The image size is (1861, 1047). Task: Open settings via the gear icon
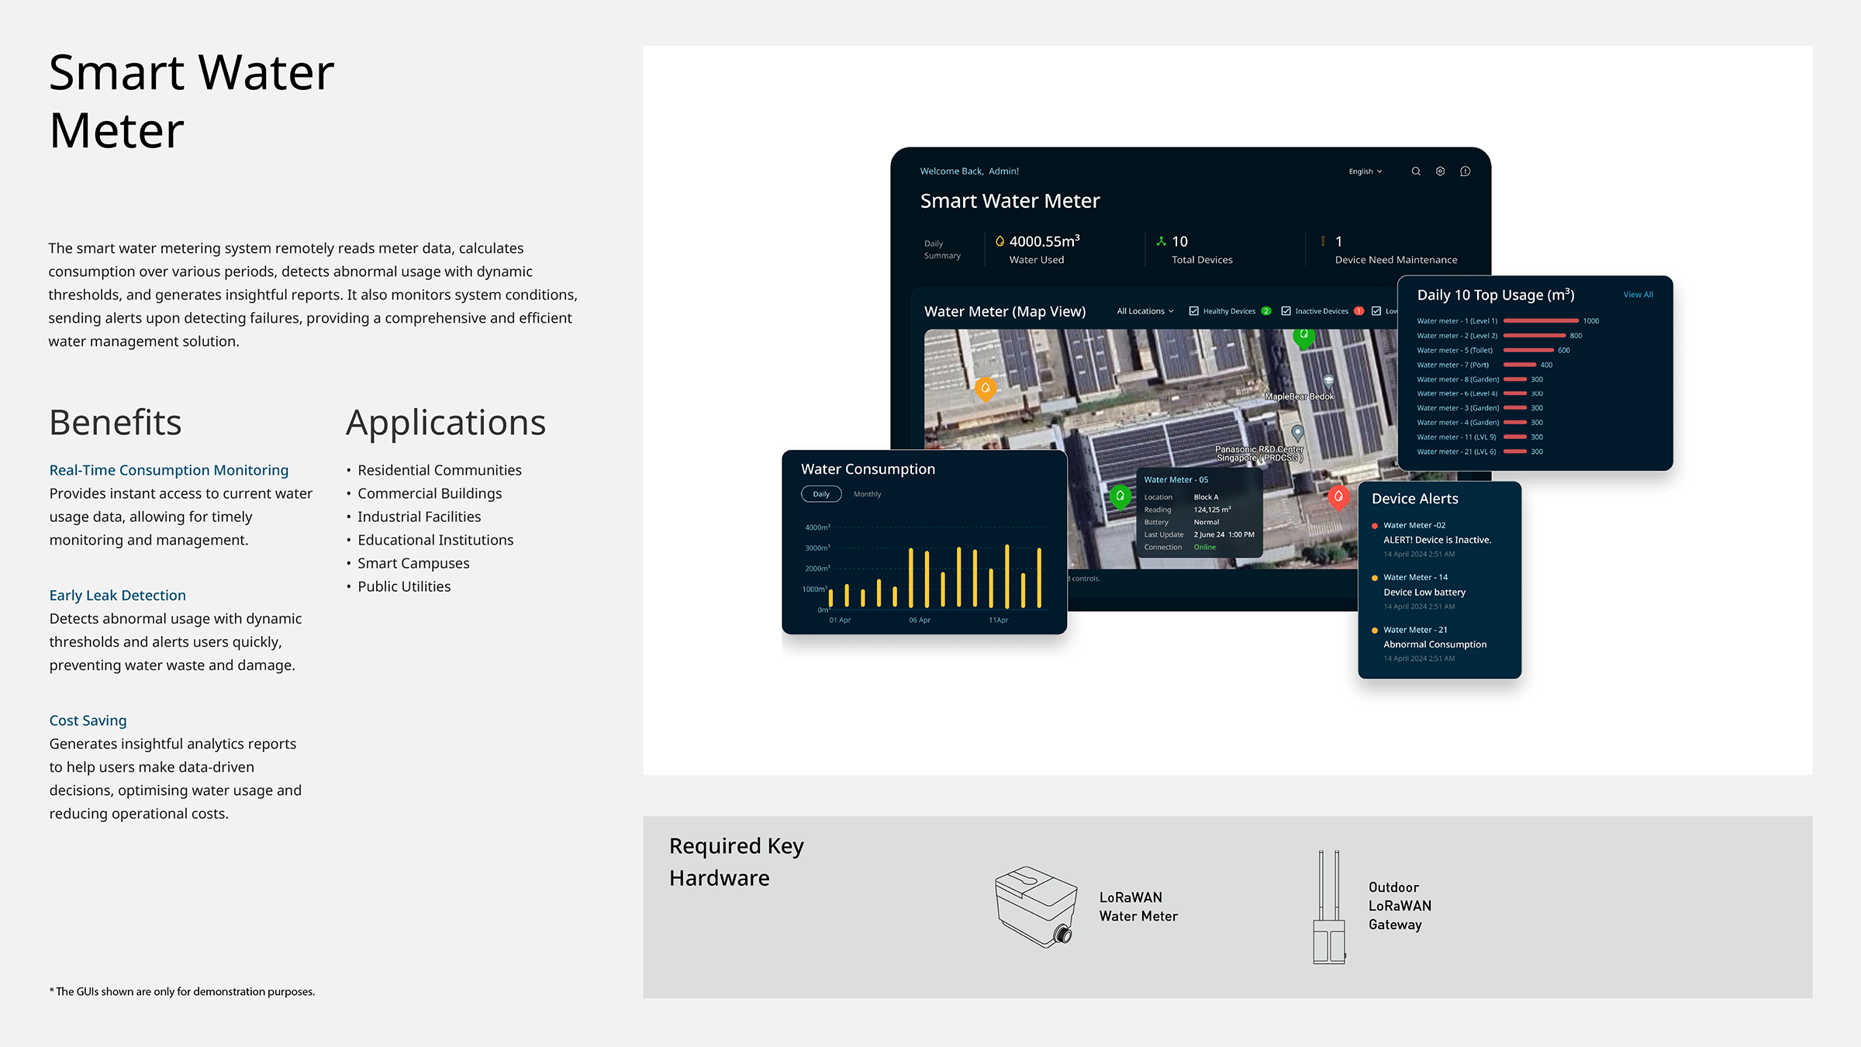1440,171
